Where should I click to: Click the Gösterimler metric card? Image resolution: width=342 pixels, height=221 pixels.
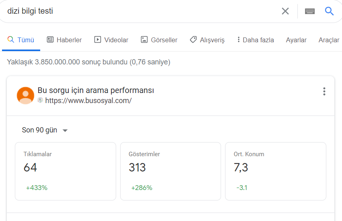(170, 171)
